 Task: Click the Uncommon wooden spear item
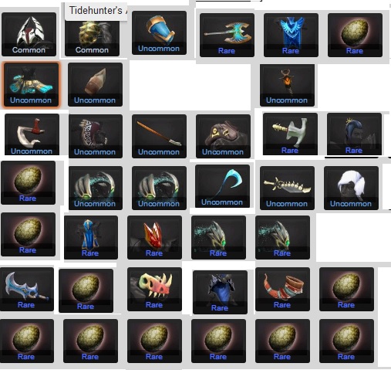(x=159, y=136)
